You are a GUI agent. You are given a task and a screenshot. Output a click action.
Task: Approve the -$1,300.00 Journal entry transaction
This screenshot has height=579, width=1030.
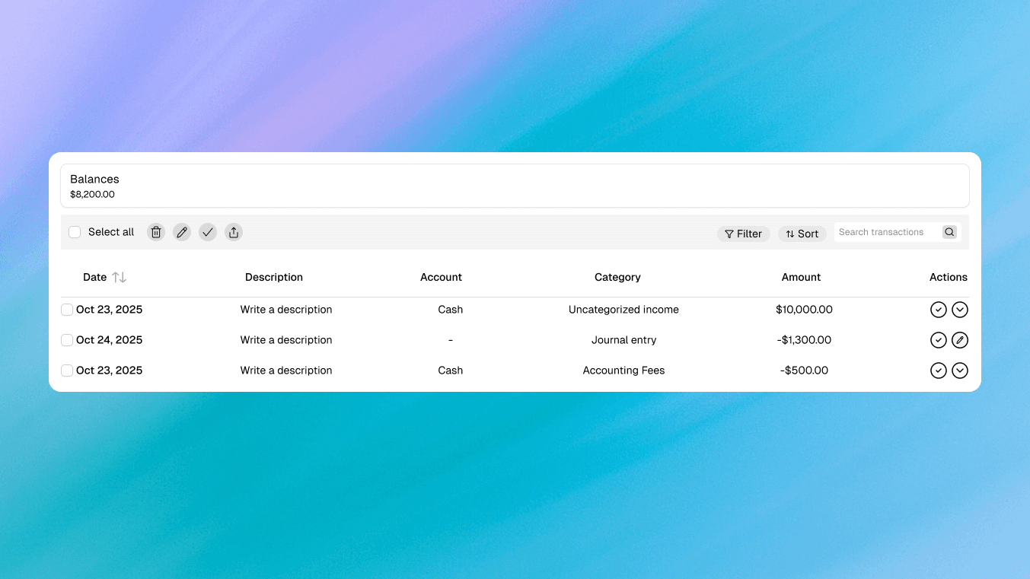click(938, 340)
